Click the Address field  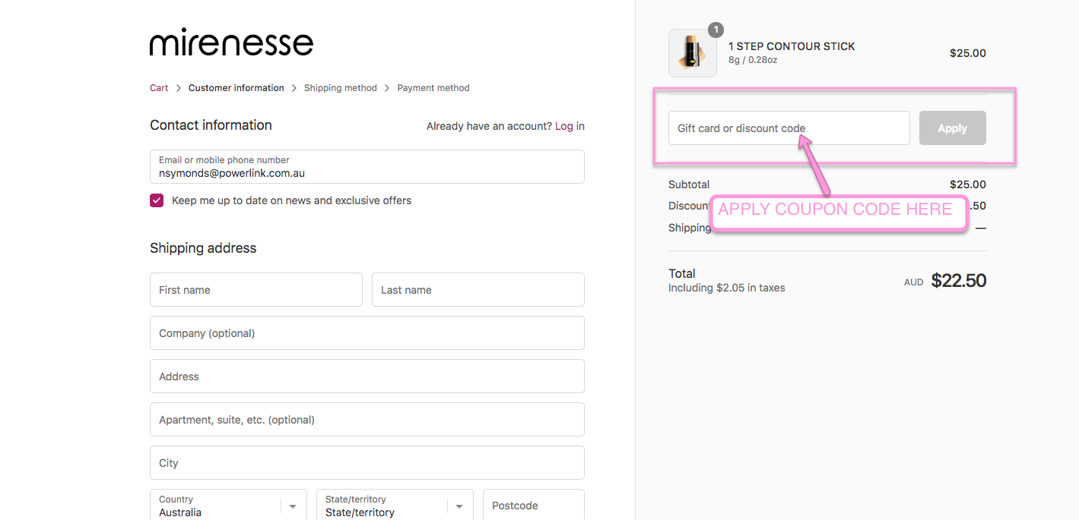tap(367, 377)
